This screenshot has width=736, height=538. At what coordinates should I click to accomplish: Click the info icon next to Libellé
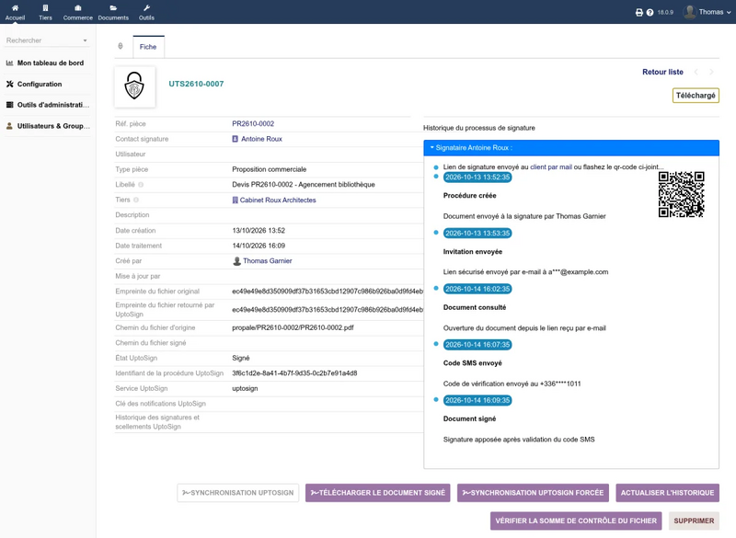point(141,185)
